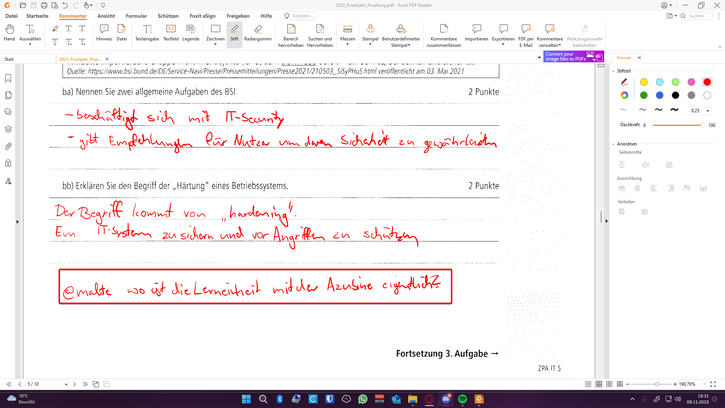Select the thickest pen stroke style
The image size is (725, 408).
pos(674,110)
